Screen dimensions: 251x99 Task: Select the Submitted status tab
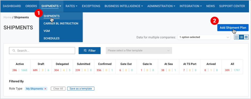point(83,67)
